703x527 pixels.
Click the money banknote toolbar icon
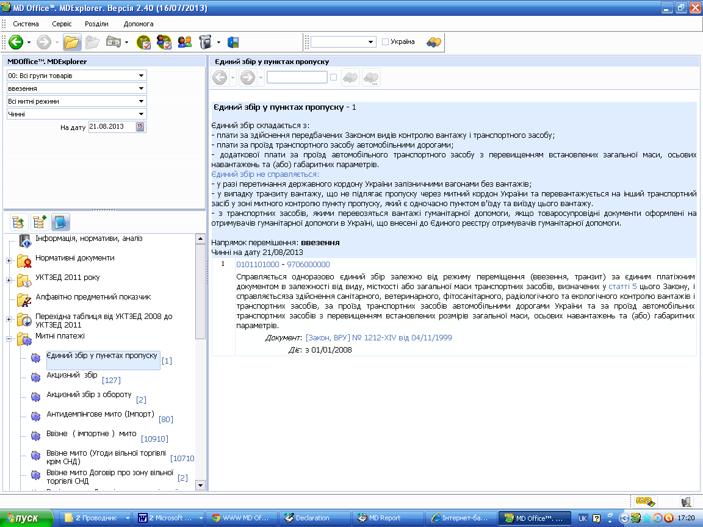pos(113,42)
